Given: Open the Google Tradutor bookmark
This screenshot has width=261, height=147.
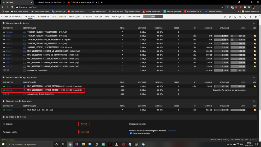Looking at the screenshot, I should [133, 11].
